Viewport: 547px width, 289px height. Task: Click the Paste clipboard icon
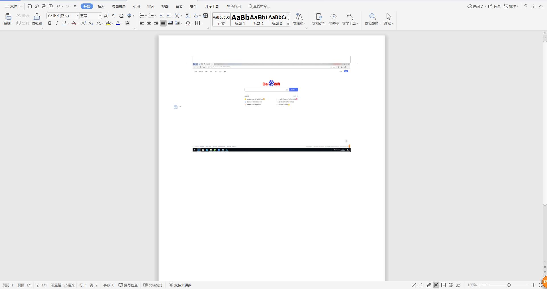pyautogui.click(x=8, y=17)
